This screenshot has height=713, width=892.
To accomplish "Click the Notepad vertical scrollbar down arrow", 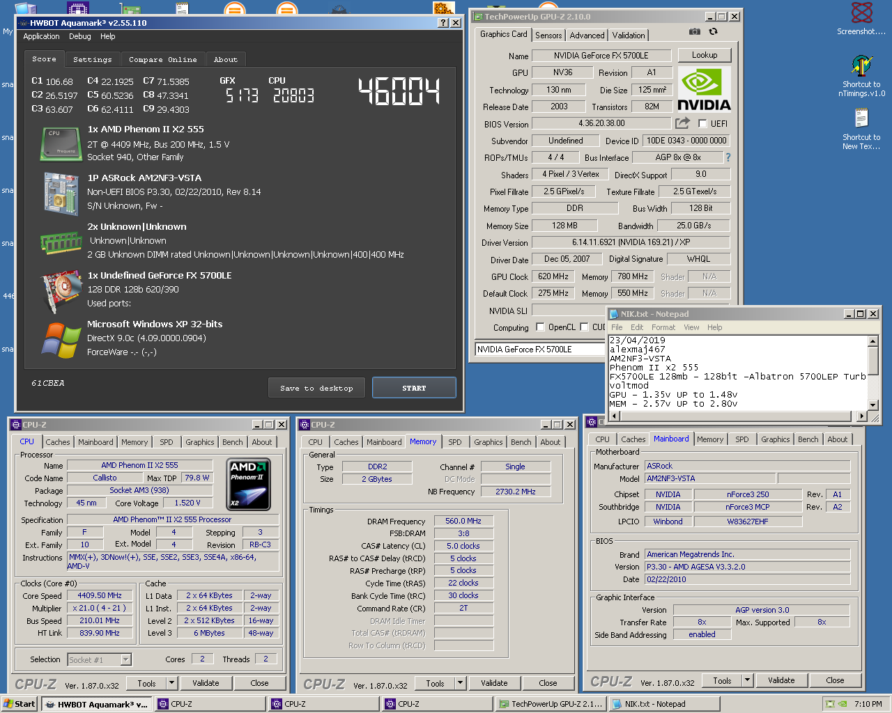I will (x=872, y=405).
